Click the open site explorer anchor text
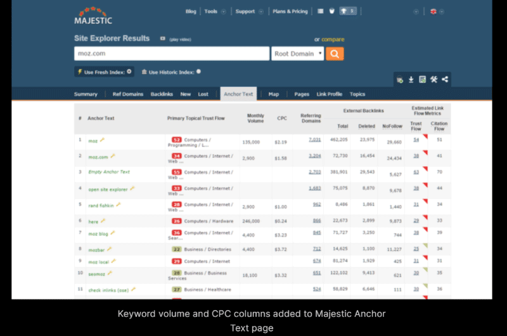507x336 pixels. tap(108, 190)
